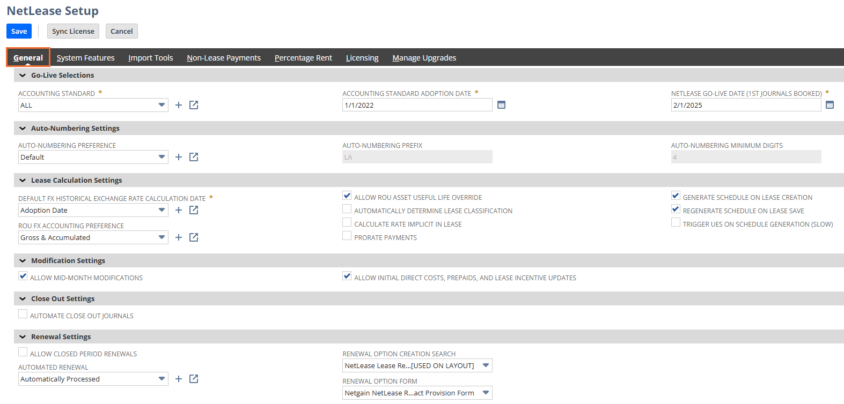Switch to the System Features tab
Viewport: 844px width, 404px height.
click(85, 58)
